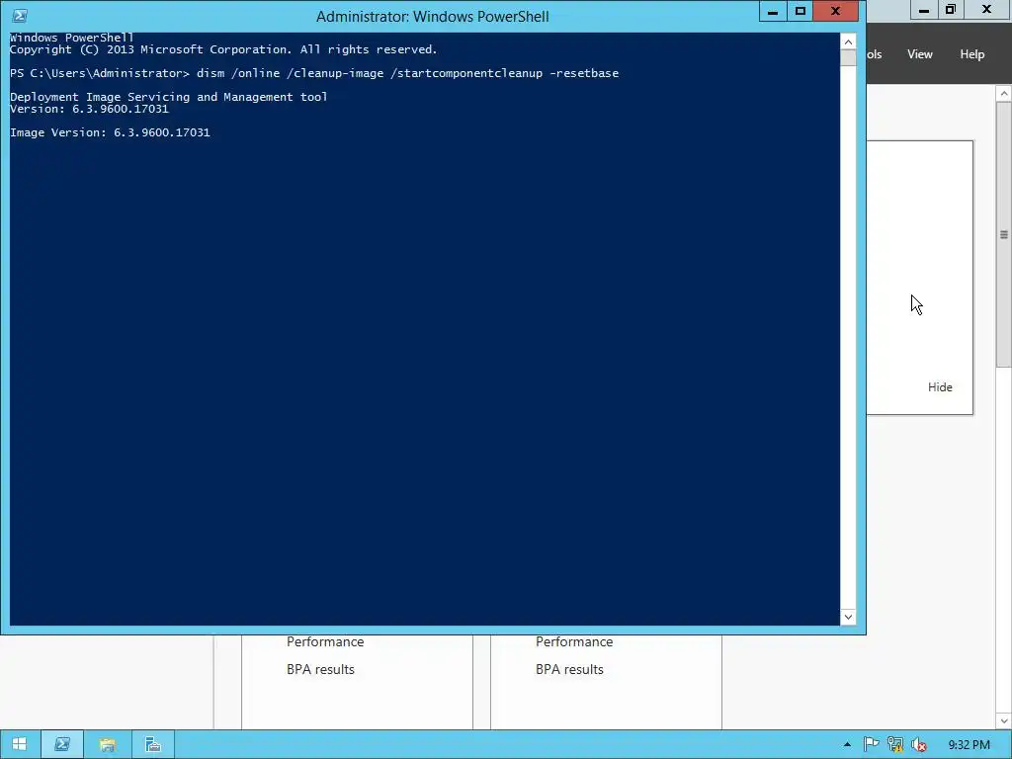Minimize the PowerShell window
Viewport: 1012px width, 759px height.
773,11
